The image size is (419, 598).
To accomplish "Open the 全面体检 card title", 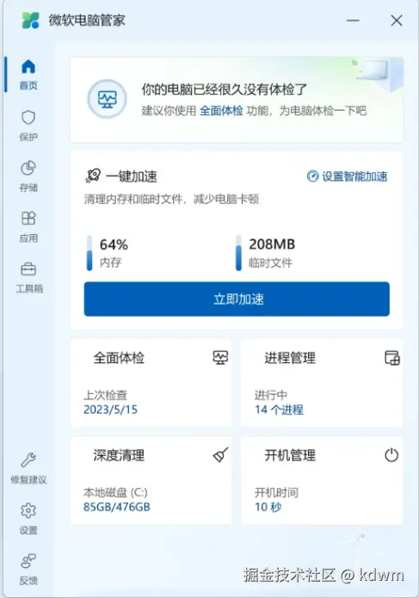I will click(119, 358).
